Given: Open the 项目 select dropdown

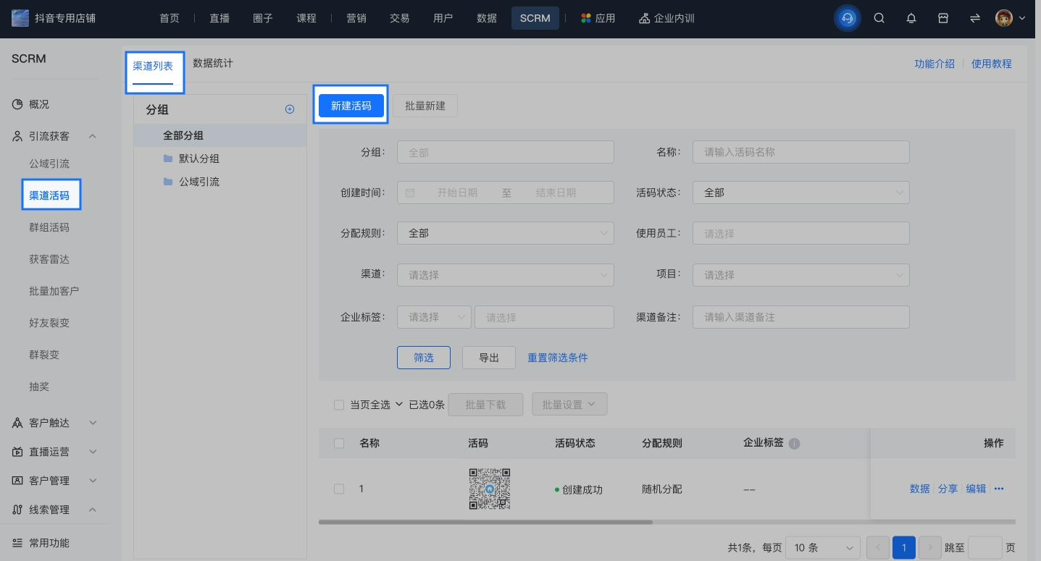Looking at the screenshot, I should point(800,275).
